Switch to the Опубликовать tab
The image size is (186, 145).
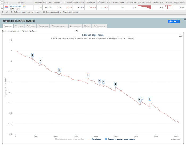(99, 26)
